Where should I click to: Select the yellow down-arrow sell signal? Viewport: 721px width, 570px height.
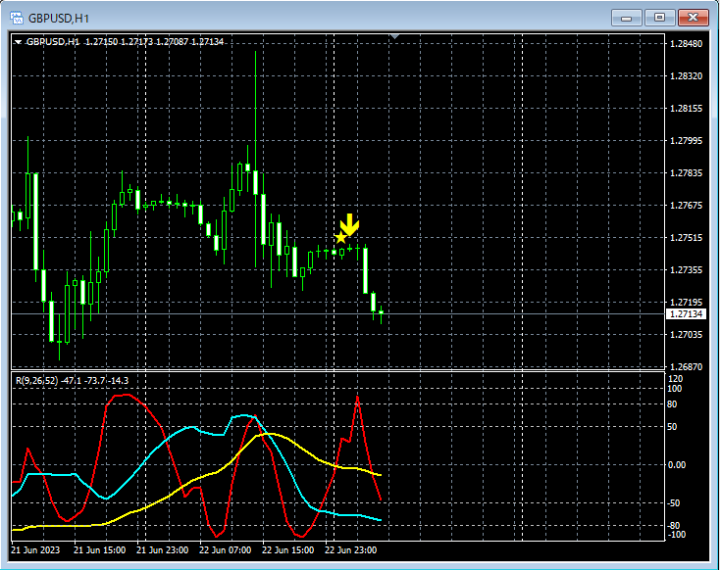[x=350, y=224]
